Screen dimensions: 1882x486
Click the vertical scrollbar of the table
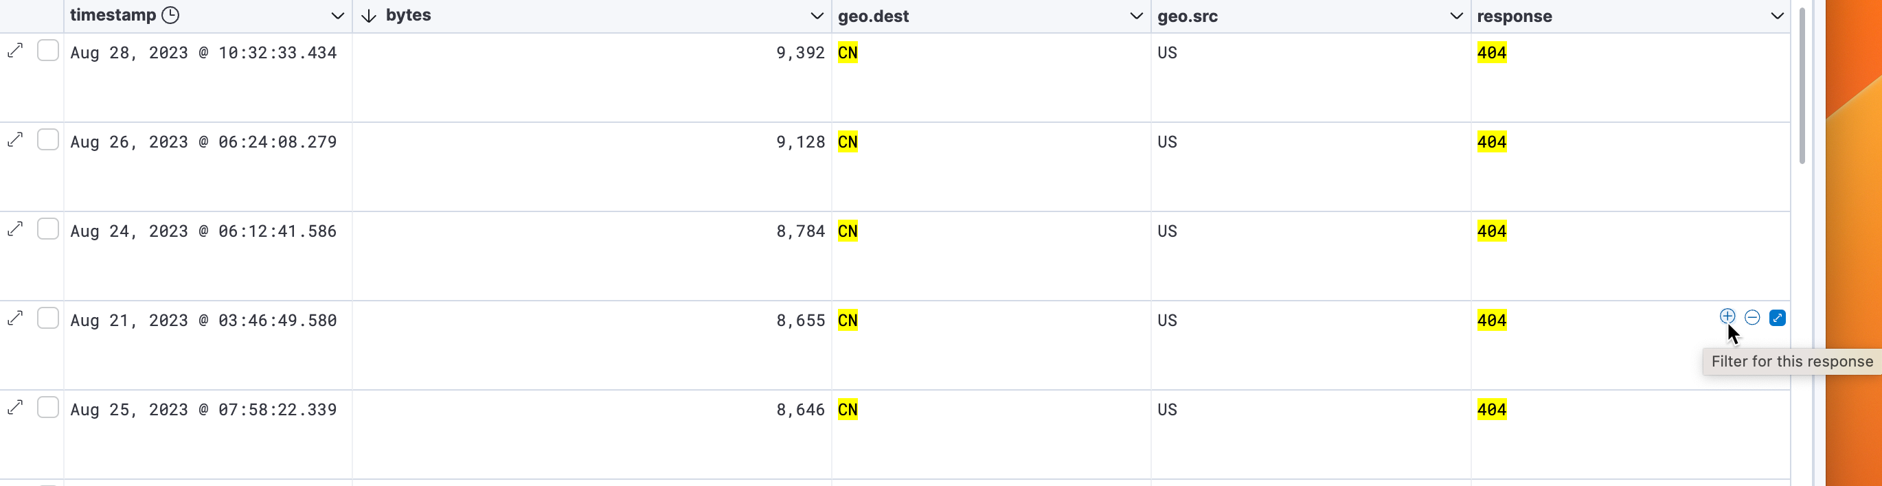(x=1802, y=86)
